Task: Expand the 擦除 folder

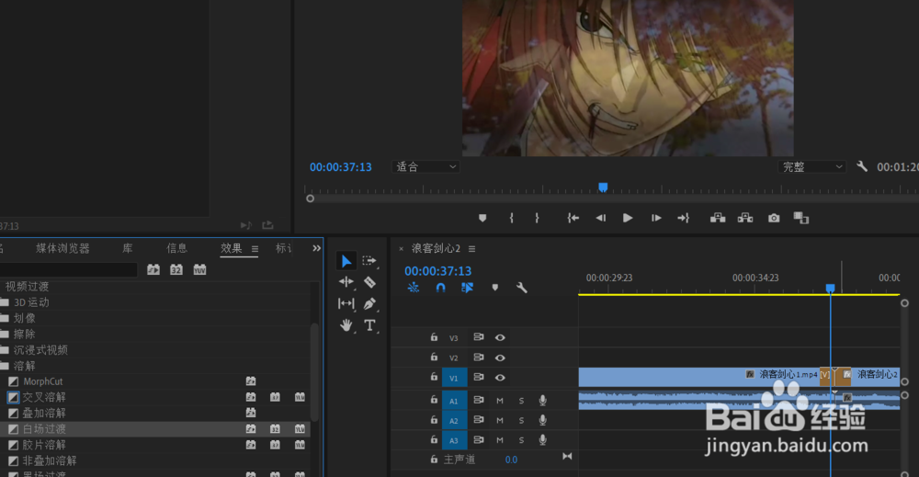Action: click(6, 334)
